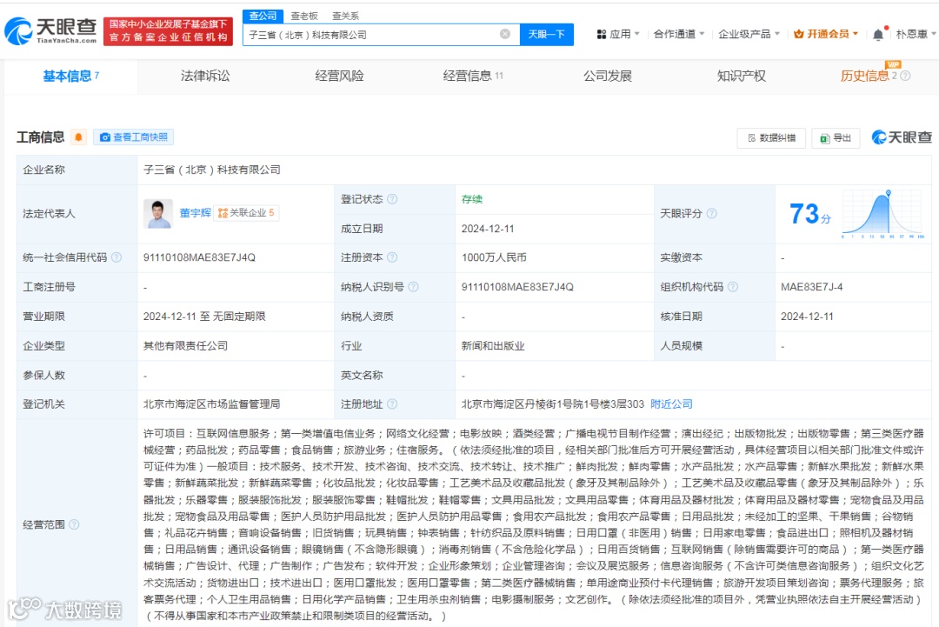Switch to 法律诉讼 tab
Viewport: 939px width, 627px height.
point(205,76)
